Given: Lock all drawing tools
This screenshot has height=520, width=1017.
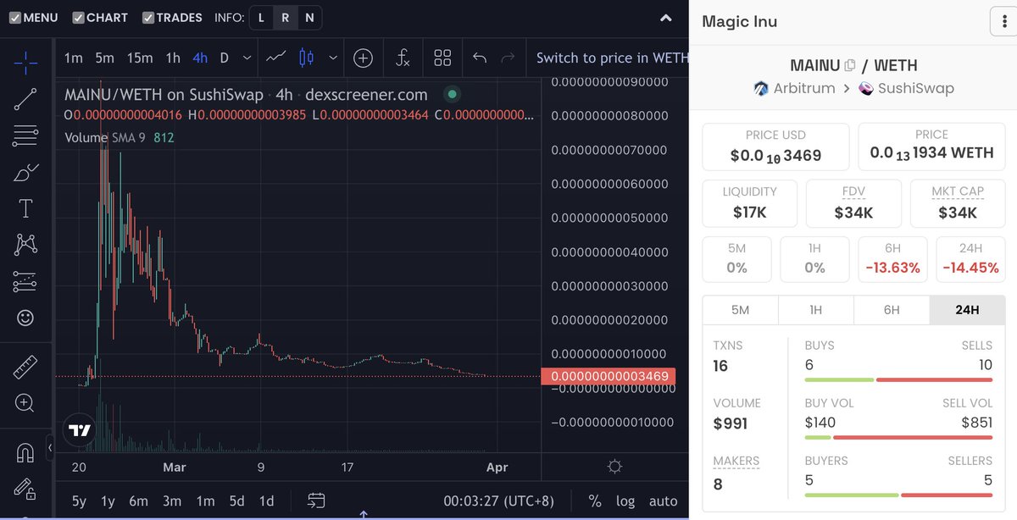Looking at the screenshot, I should click(25, 489).
